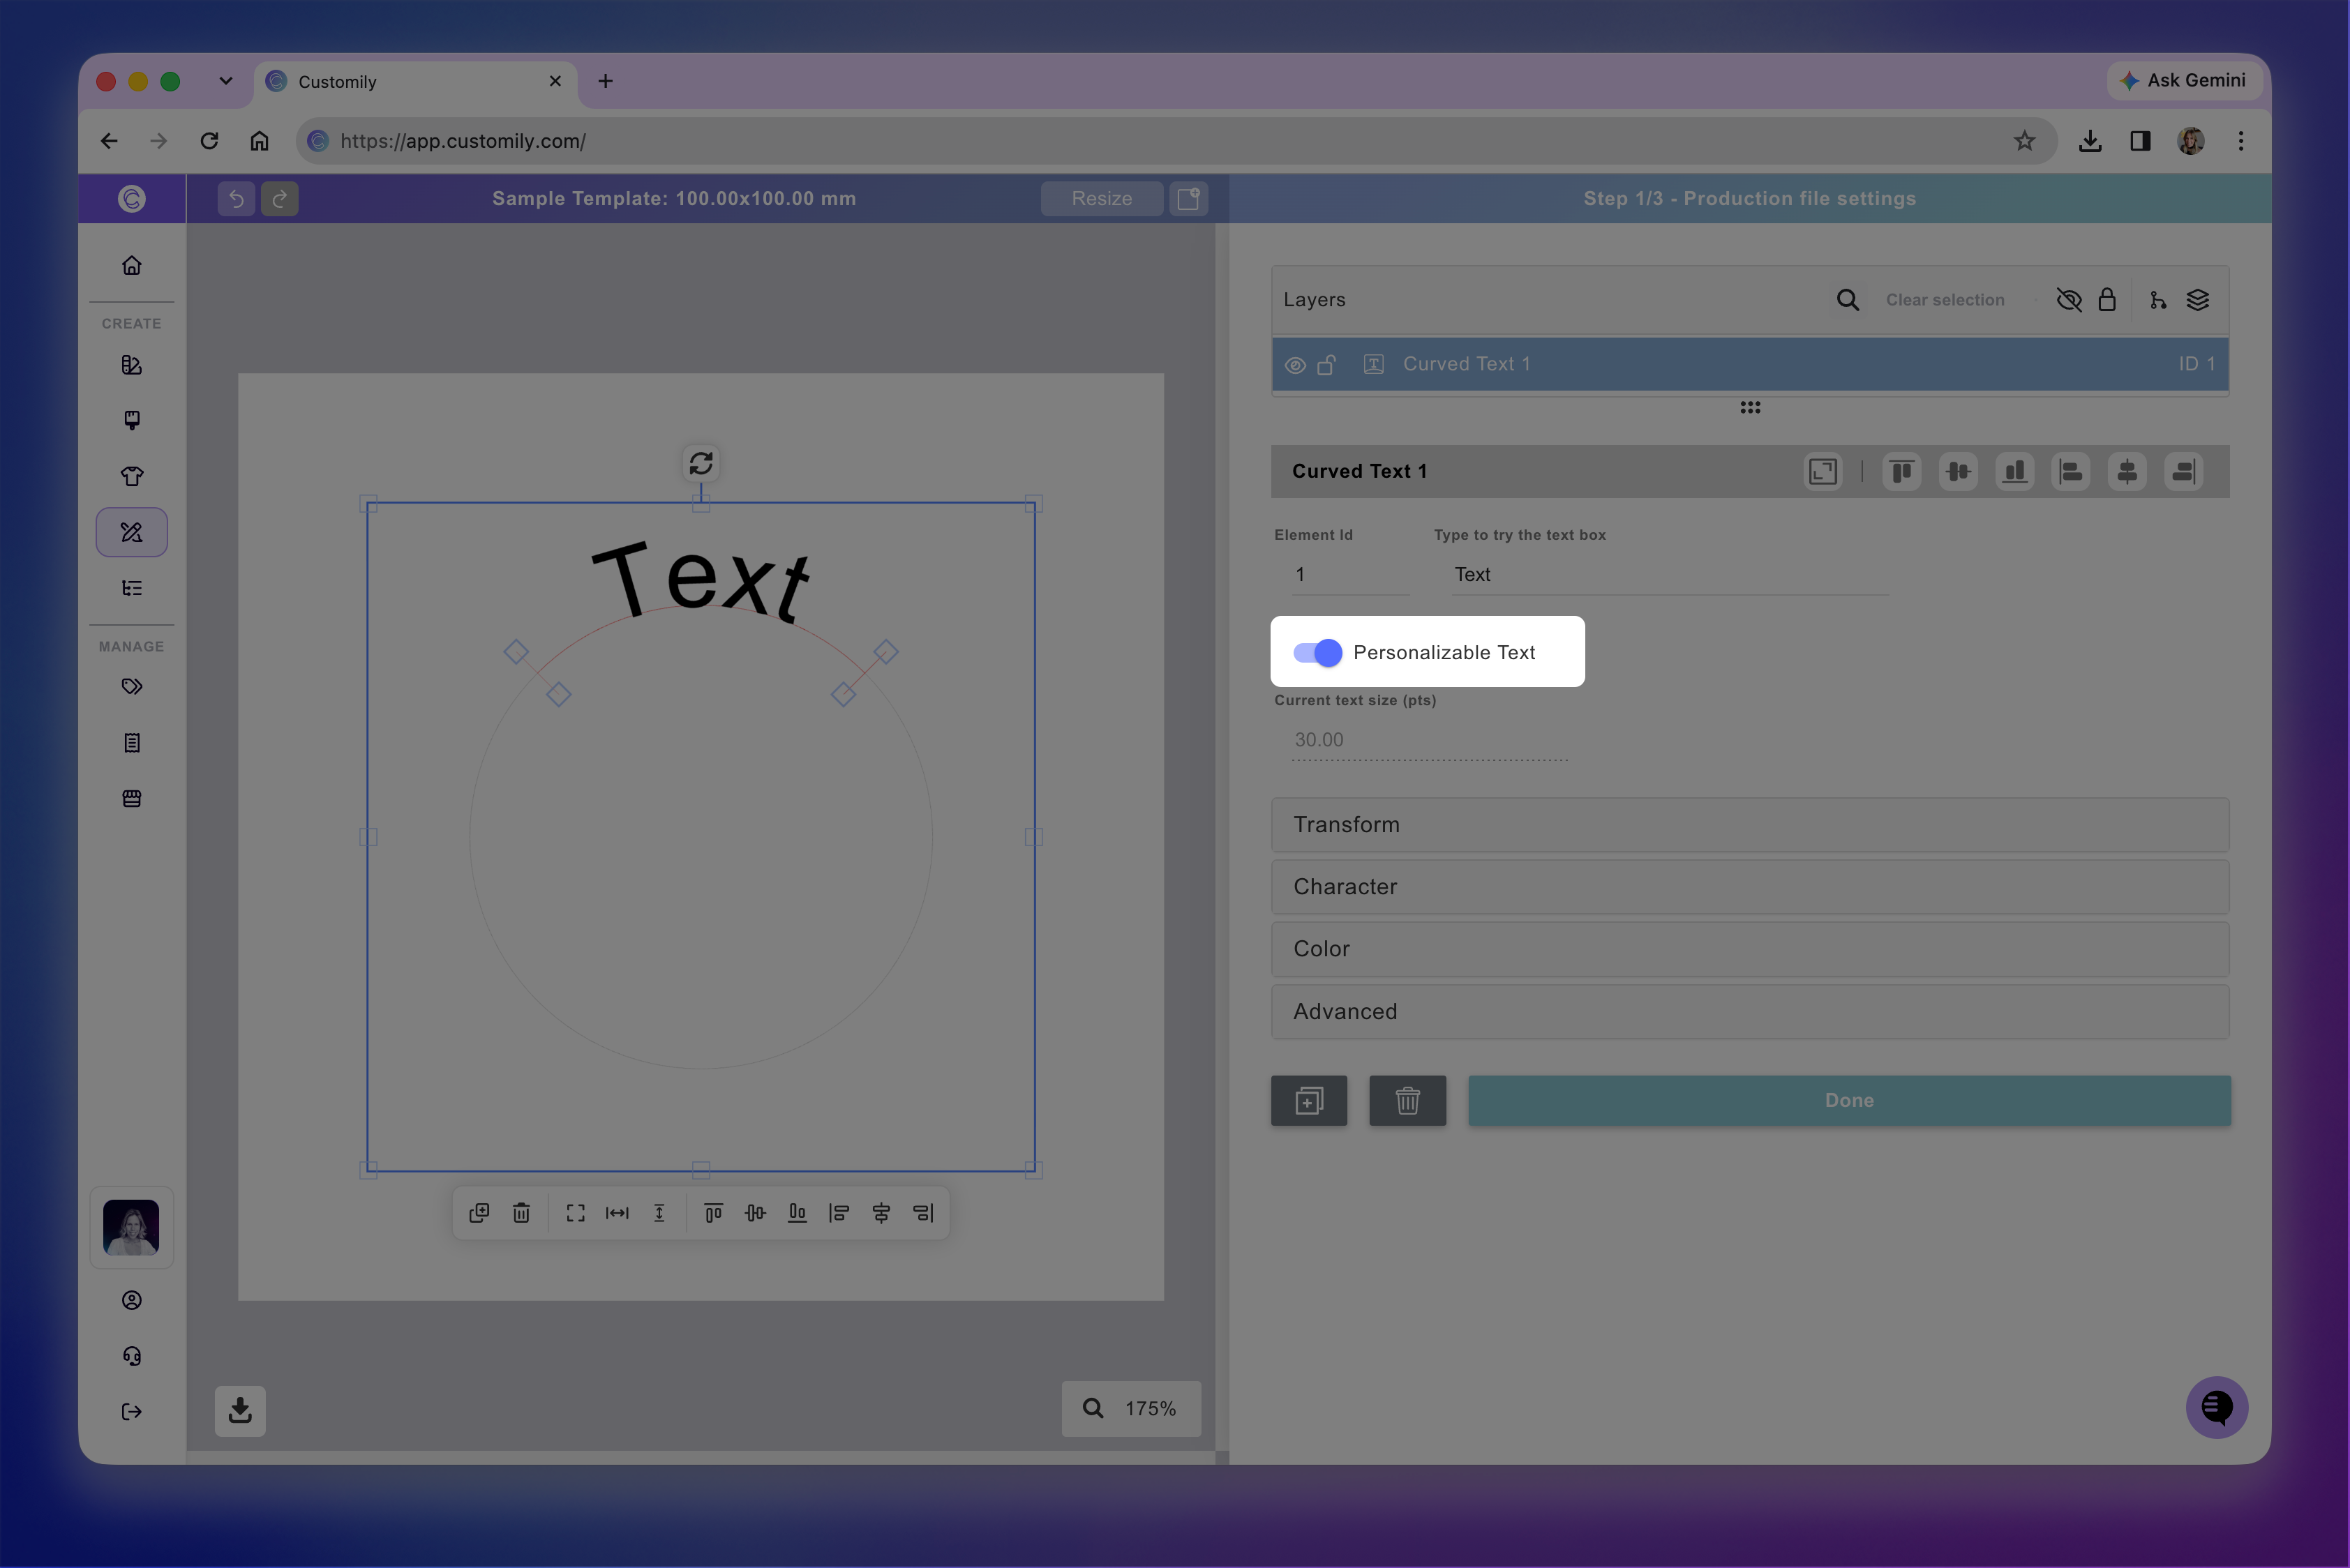
Task: Open the design tools icon in sidebar
Action: (132, 532)
